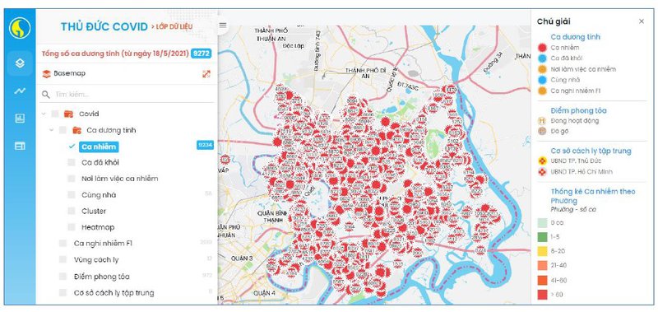Open the trend line chart icon

coord(20,91)
